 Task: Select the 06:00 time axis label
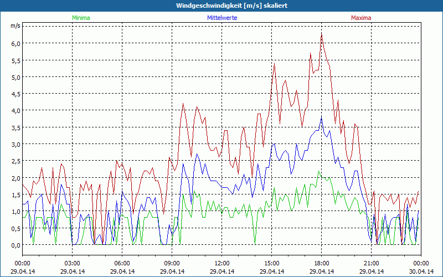tap(122, 263)
